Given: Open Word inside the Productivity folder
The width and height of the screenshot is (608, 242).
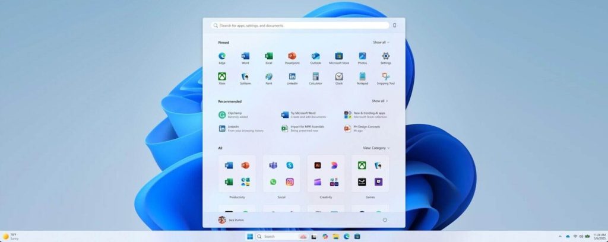Looking at the screenshot, I should 229,165.
